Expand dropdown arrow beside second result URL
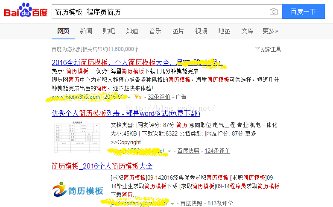Screen dimensions: 333x207 click(x=169, y=151)
